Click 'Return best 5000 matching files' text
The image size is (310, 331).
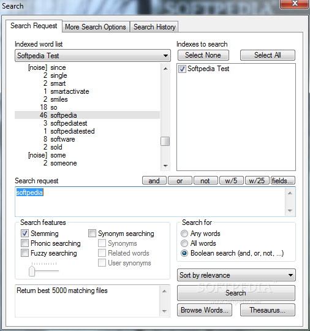62,291
